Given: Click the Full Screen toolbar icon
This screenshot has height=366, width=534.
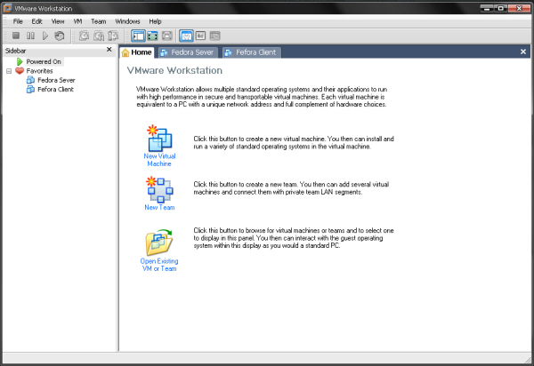Looking at the screenshot, I should click(152, 36).
